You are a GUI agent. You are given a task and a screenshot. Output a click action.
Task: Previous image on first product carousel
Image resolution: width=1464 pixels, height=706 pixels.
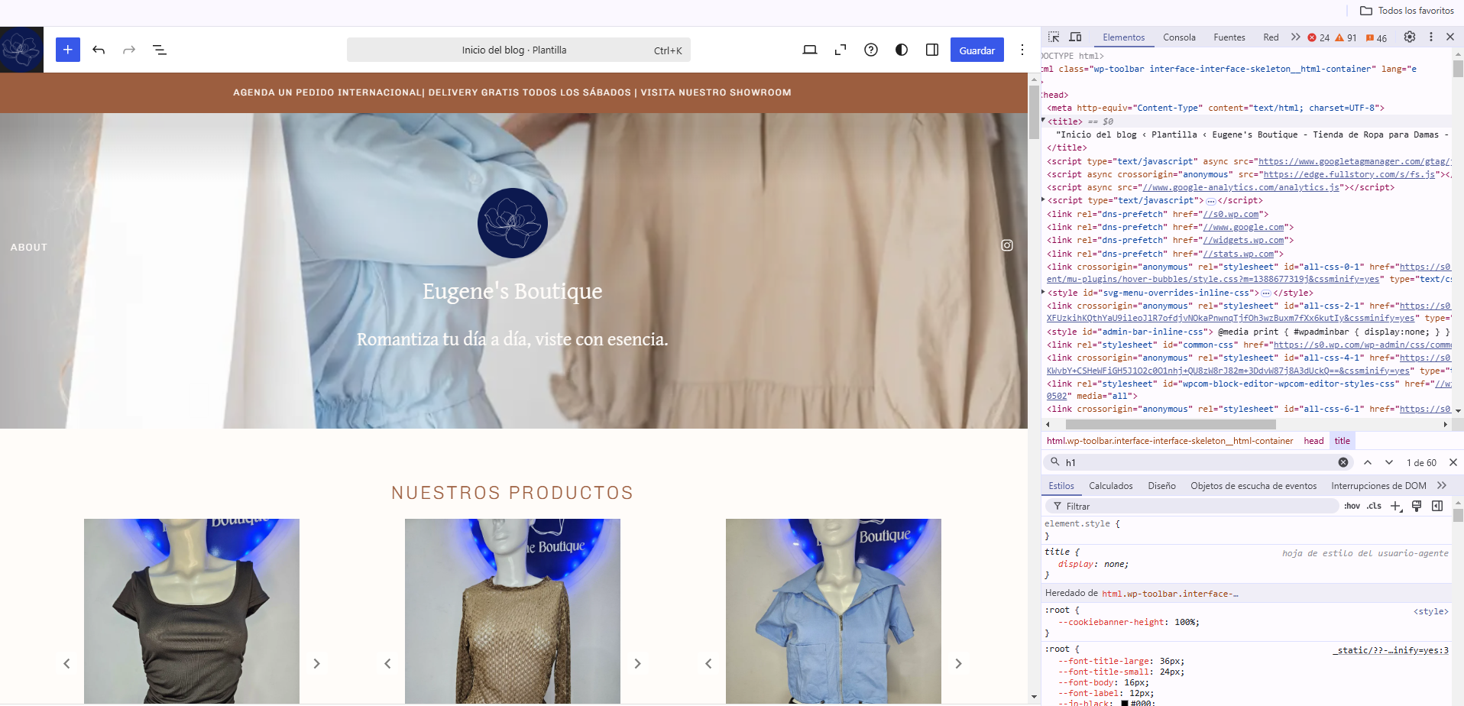[x=66, y=663]
